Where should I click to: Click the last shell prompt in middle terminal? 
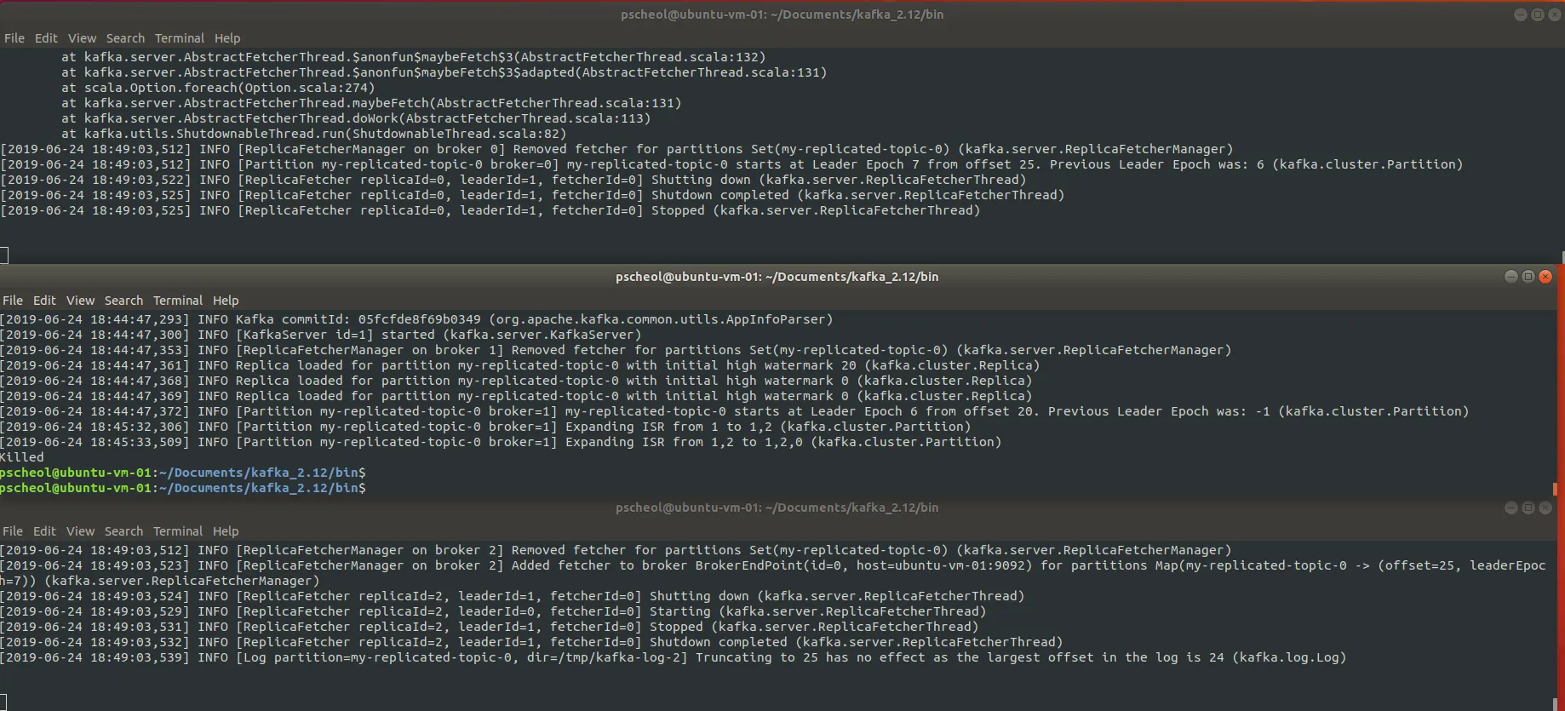tap(183, 488)
